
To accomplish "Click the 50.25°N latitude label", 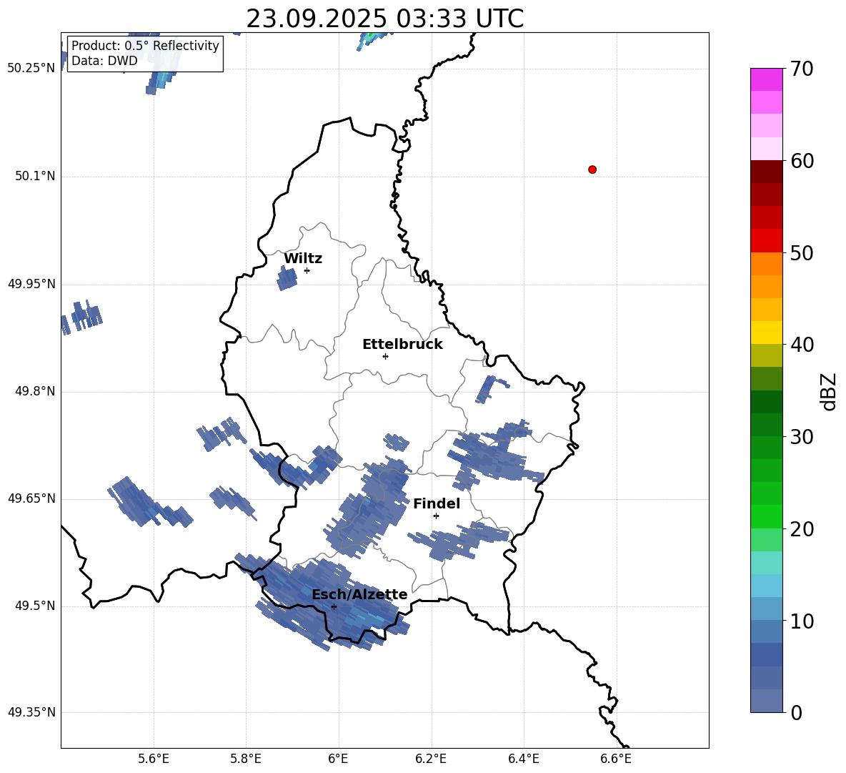I will click(x=31, y=69).
